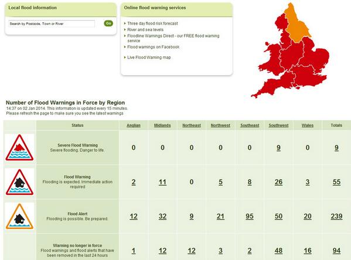Select the Northeast region column header
Image resolution: width=351 pixels, height=260 pixels.
(192, 125)
